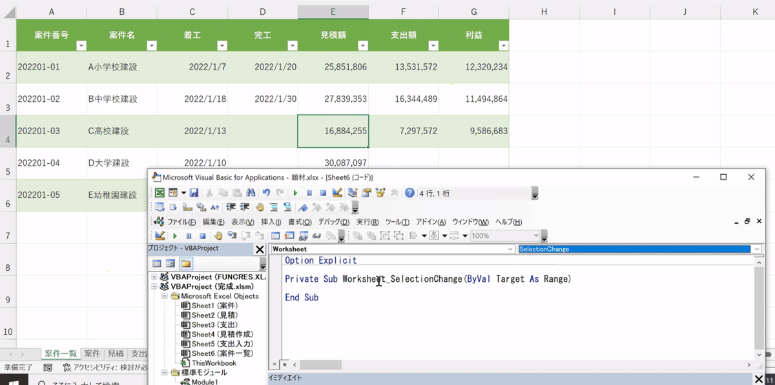The width and height of the screenshot is (775, 385).
Task: Click the Undo arrow icon
Action: (266, 192)
